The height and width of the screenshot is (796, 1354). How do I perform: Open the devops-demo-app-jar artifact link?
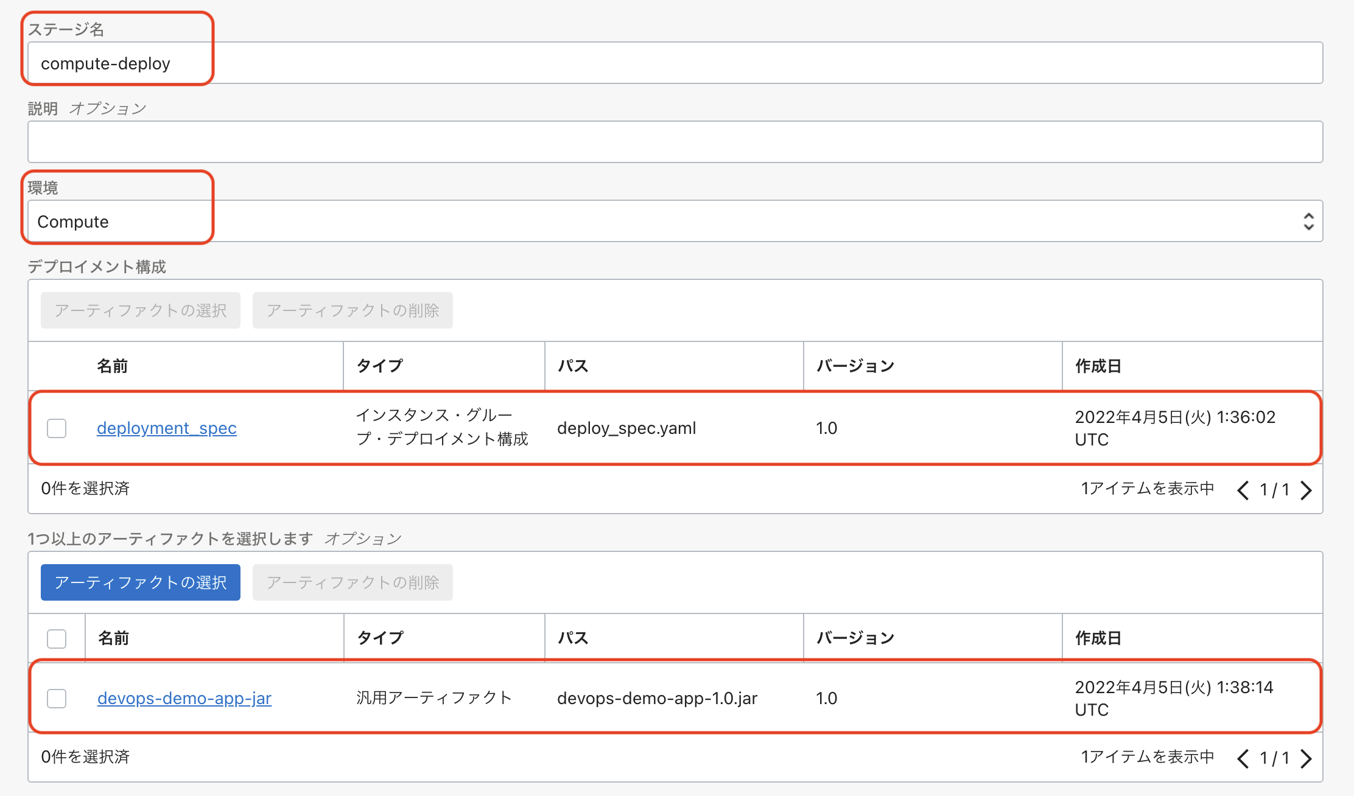184,698
